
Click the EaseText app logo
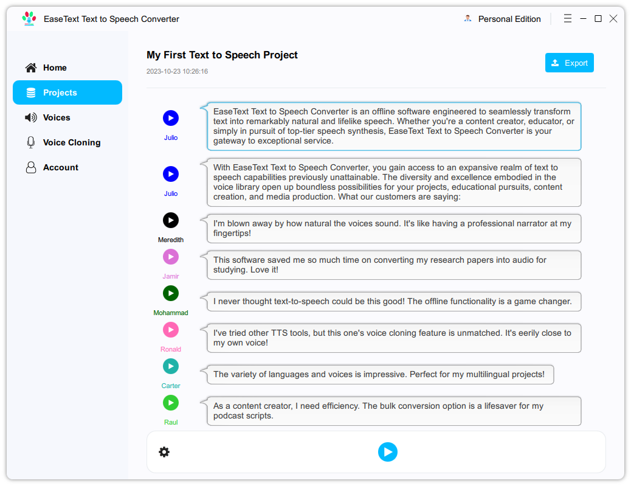[x=29, y=19]
